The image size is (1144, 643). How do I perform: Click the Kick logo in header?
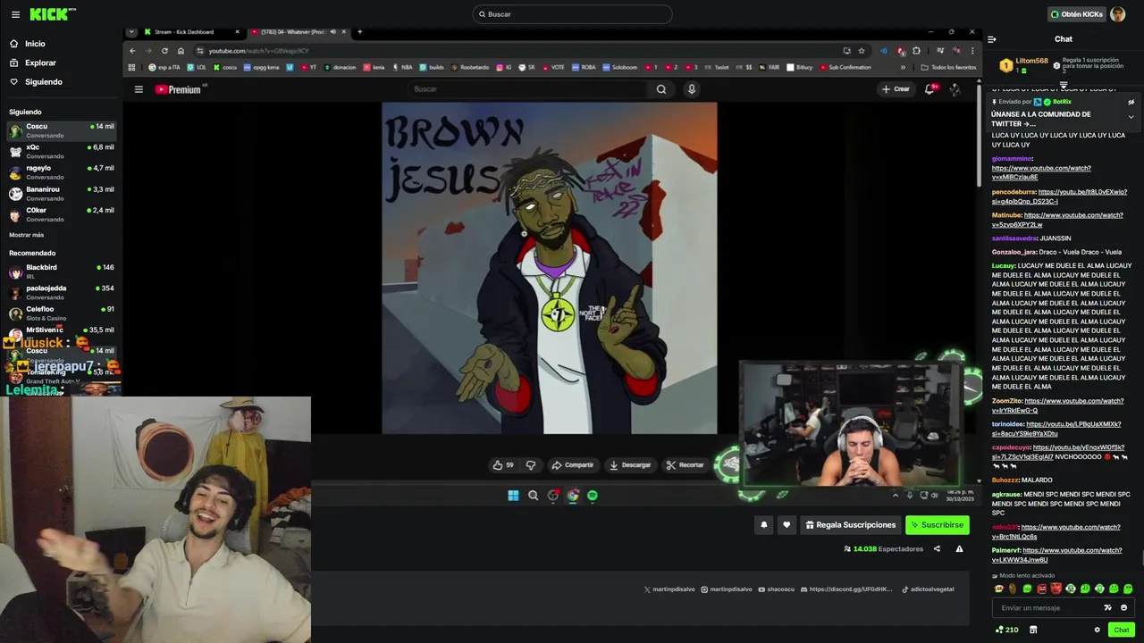[x=53, y=14]
